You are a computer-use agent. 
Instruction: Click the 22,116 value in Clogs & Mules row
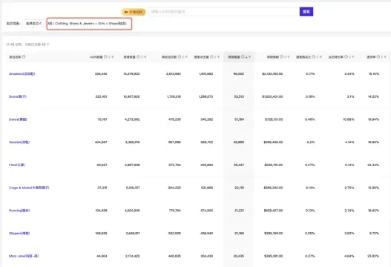[239, 188]
